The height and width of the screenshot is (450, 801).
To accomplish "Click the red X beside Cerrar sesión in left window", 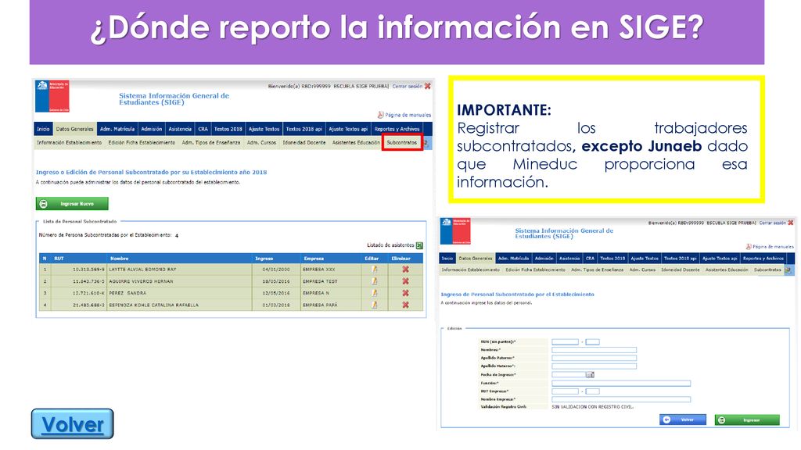I will point(428,86).
